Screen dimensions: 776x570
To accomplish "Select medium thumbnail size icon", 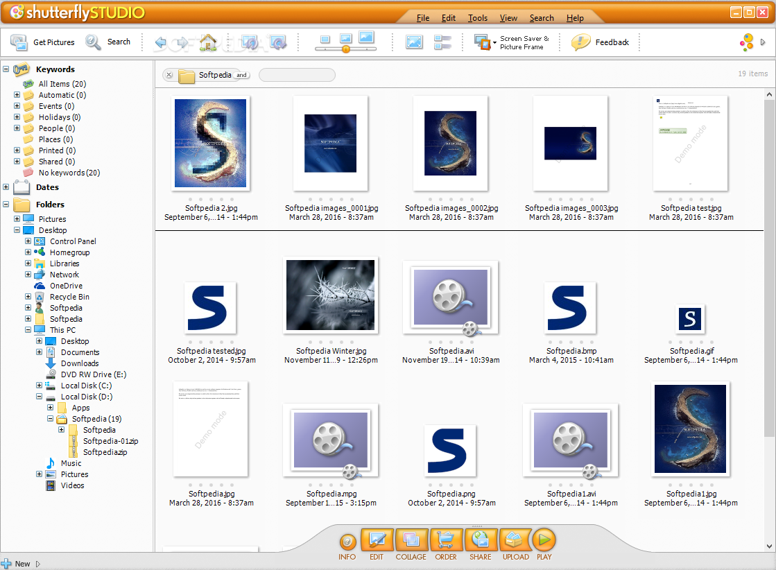I will 345,39.
